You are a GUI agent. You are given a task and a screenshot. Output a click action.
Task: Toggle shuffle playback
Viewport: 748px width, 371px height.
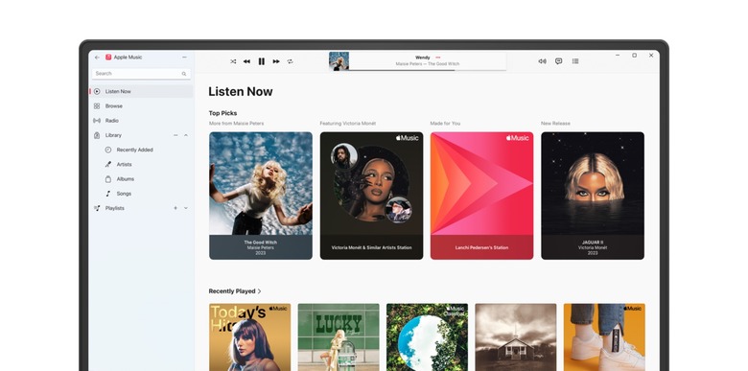pyautogui.click(x=233, y=61)
